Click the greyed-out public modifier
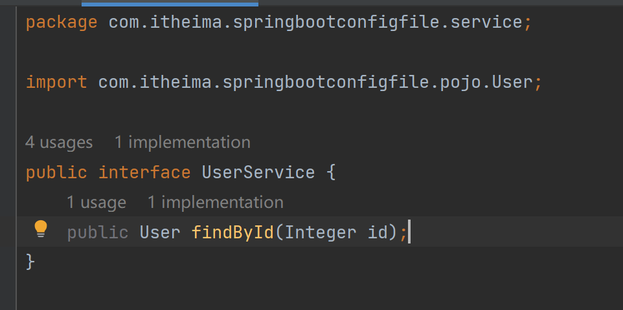623x310 pixels. click(x=98, y=232)
